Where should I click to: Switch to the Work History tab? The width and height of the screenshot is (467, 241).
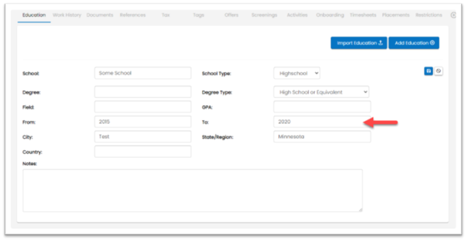tap(67, 15)
